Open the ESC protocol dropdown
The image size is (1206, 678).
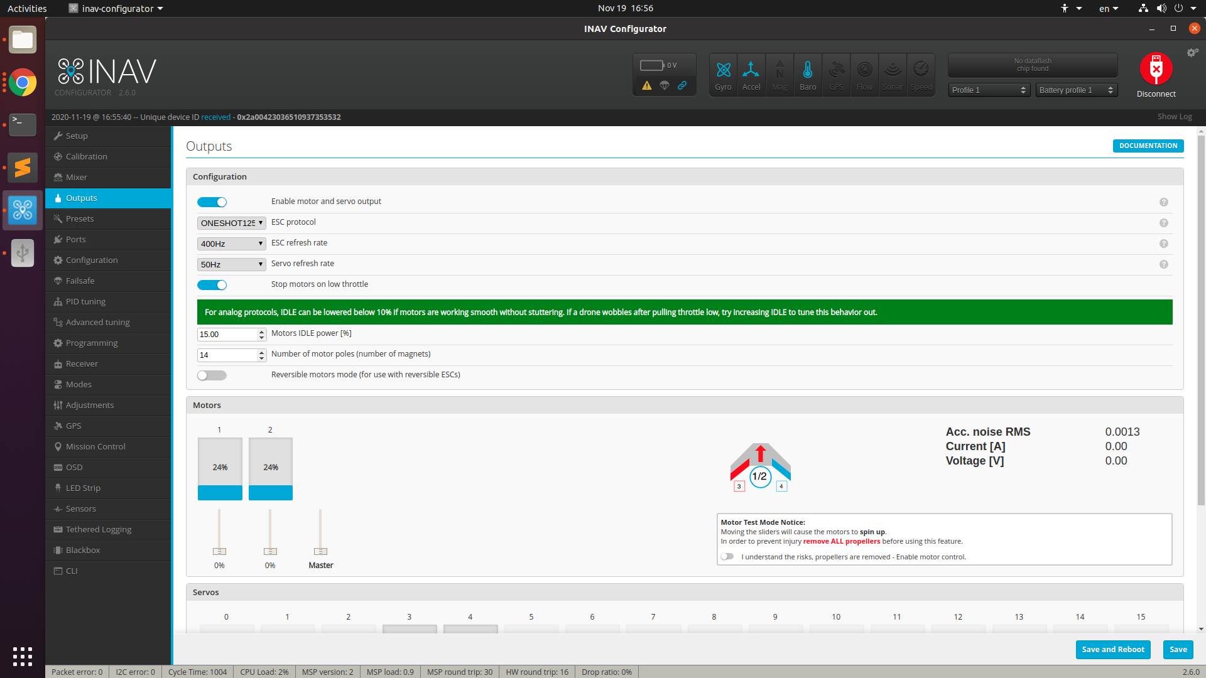pos(231,223)
